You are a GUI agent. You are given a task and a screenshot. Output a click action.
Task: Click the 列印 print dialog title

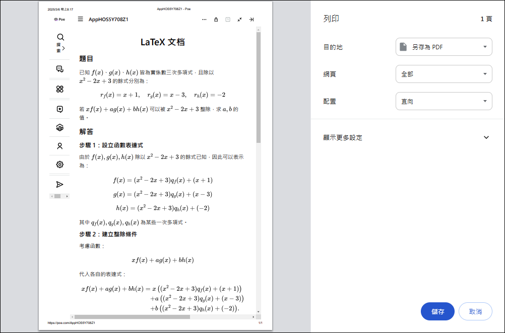coord(331,19)
